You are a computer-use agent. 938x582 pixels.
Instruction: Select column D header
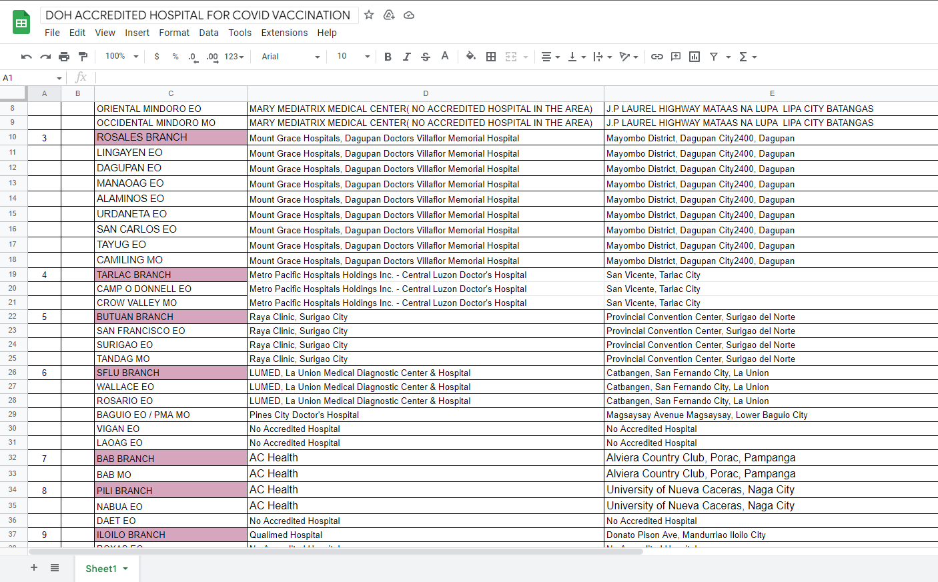point(426,93)
